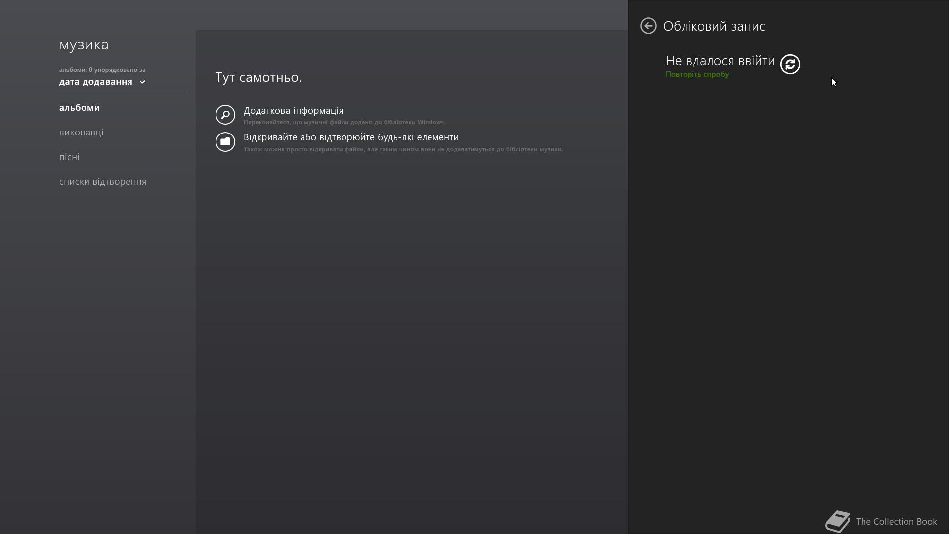Switch to the виконавці view
This screenshot has height=534, width=949.
click(x=81, y=133)
